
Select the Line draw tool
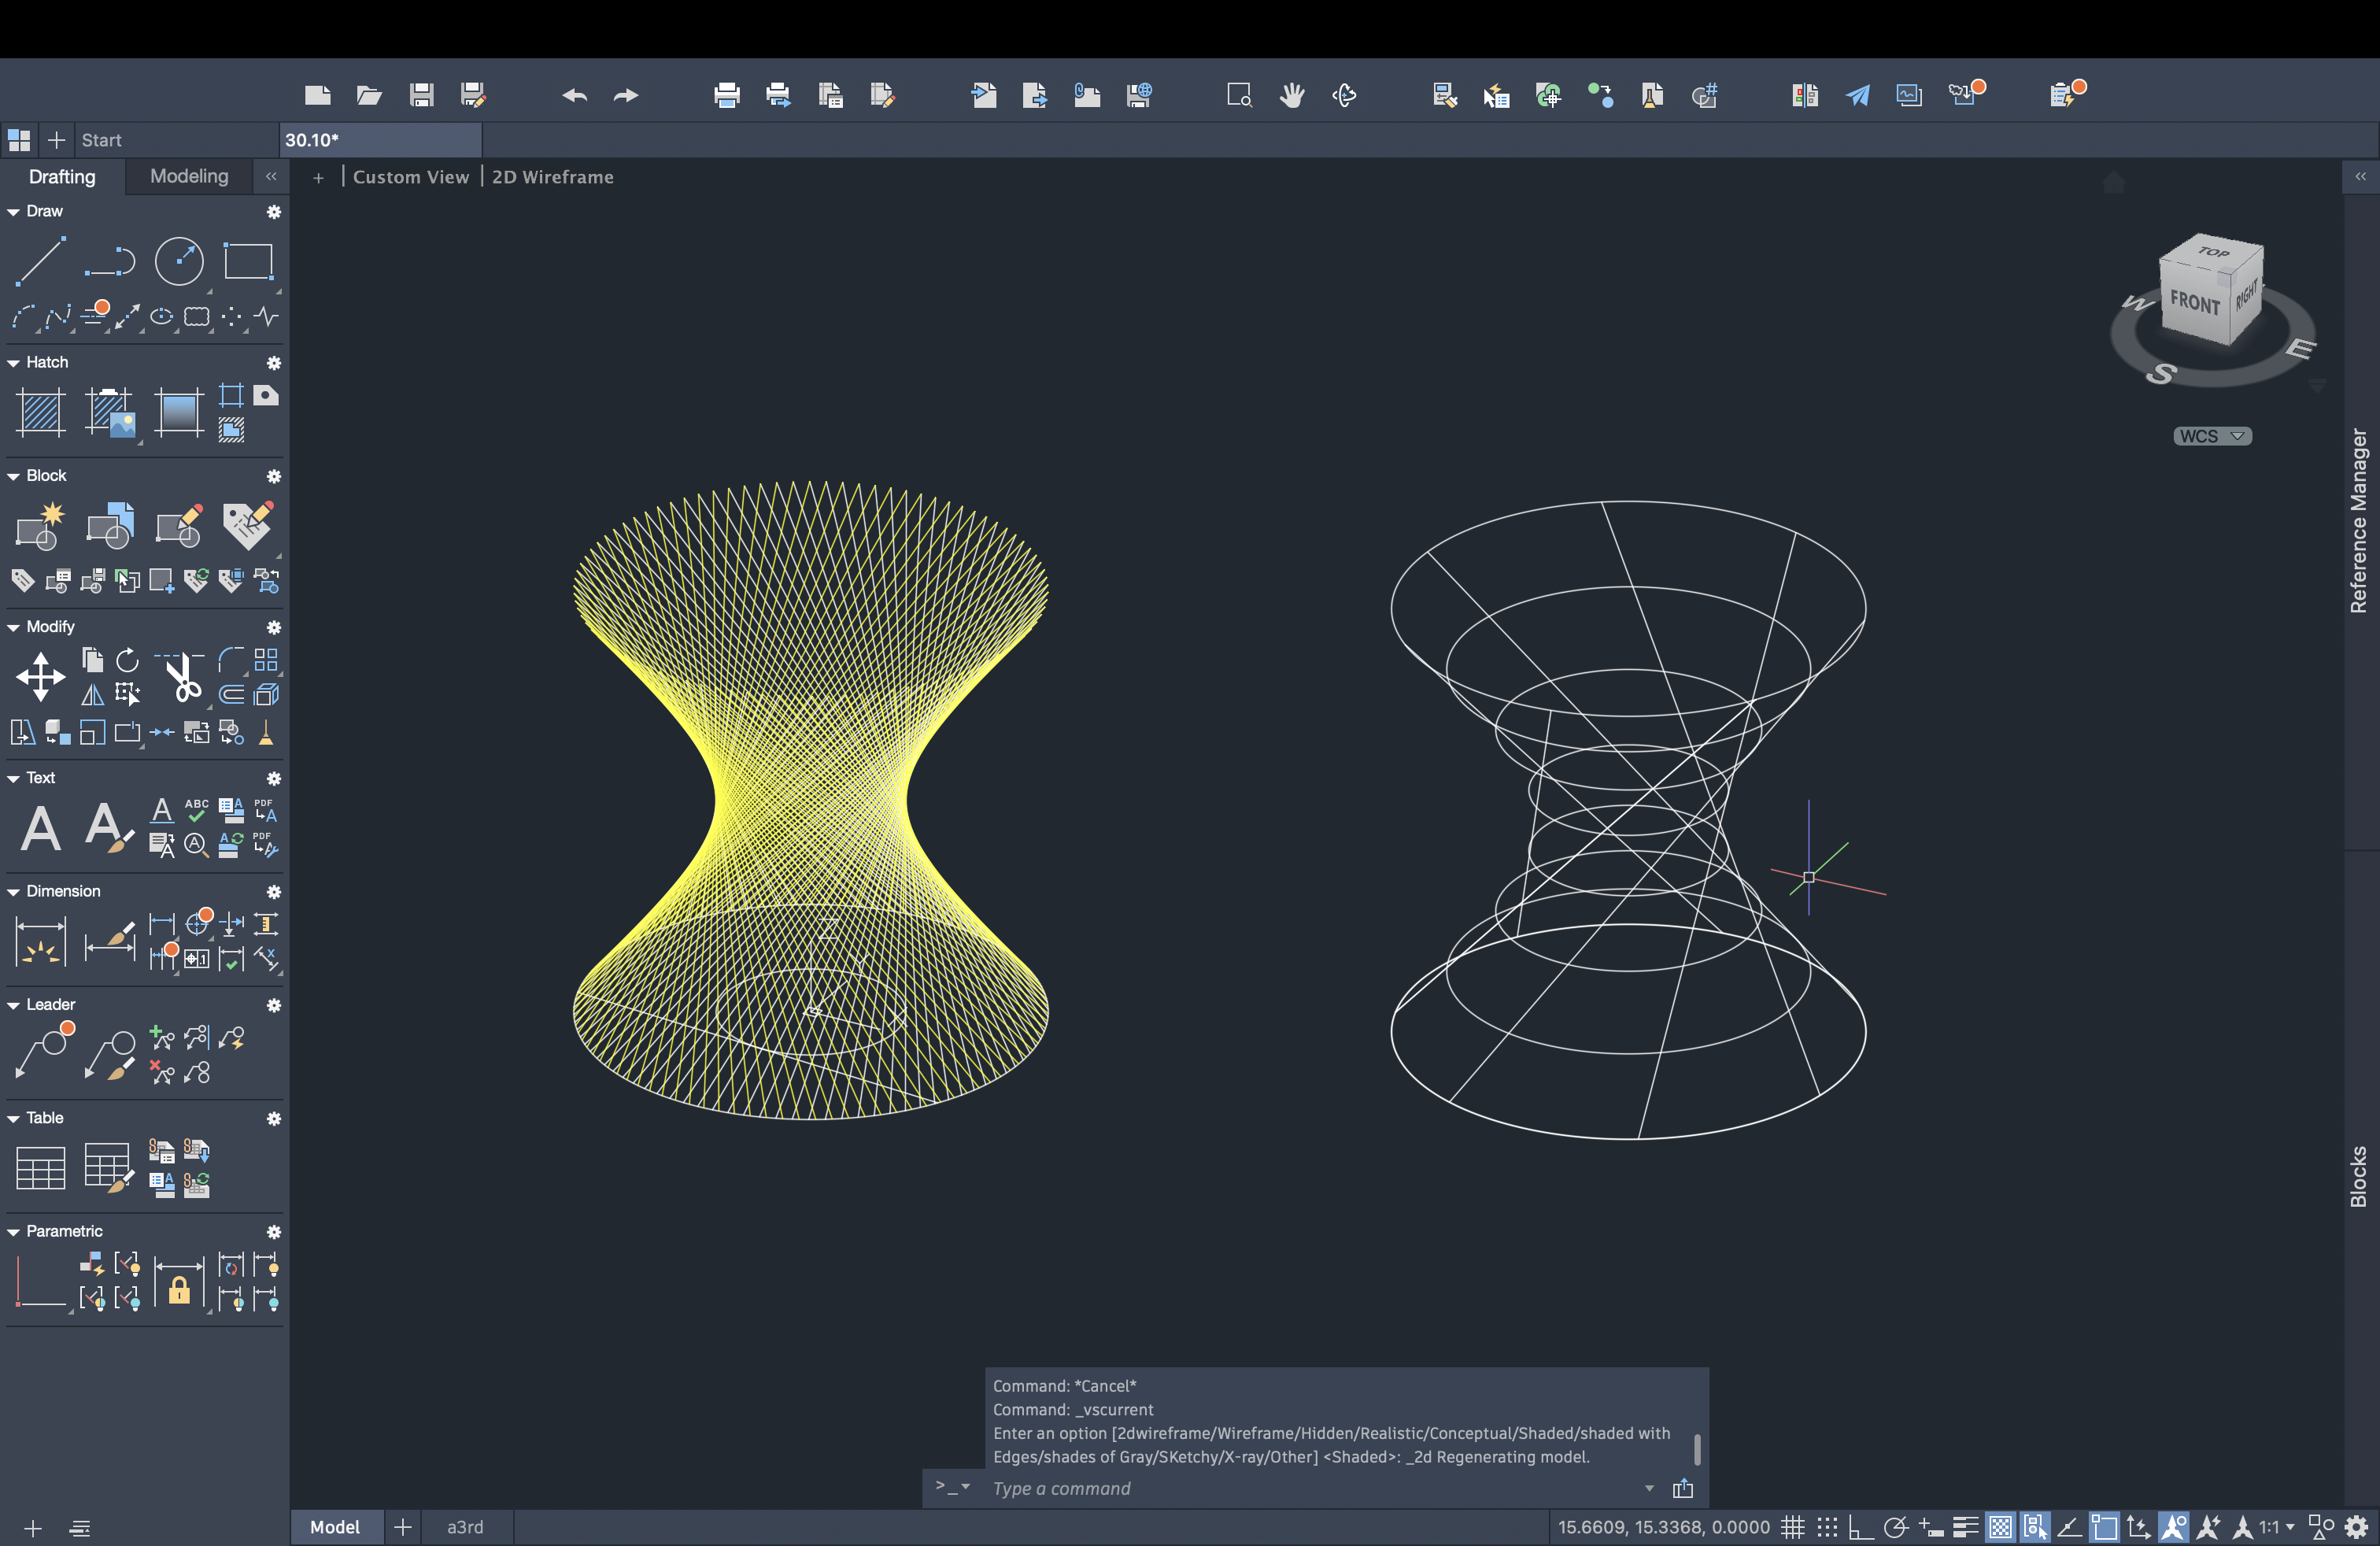40,261
